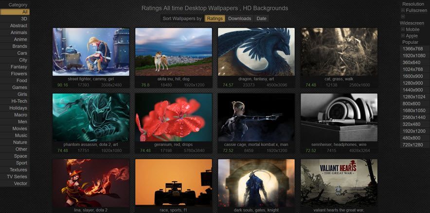
Task: Open the cassie cage wallpaper thumbnail
Action: click(256, 117)
